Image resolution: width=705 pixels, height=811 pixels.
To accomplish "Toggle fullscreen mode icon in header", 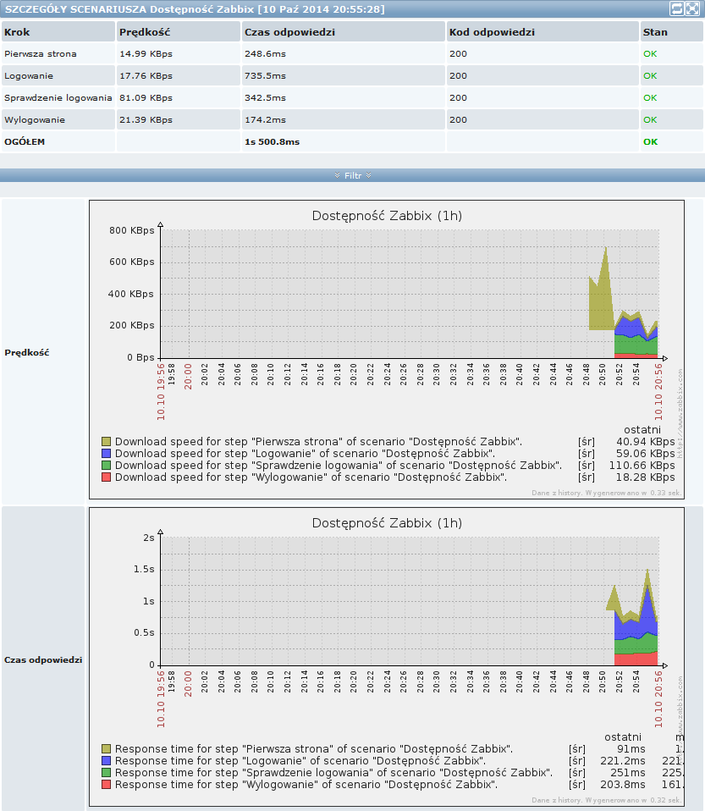I will [692, 8].
